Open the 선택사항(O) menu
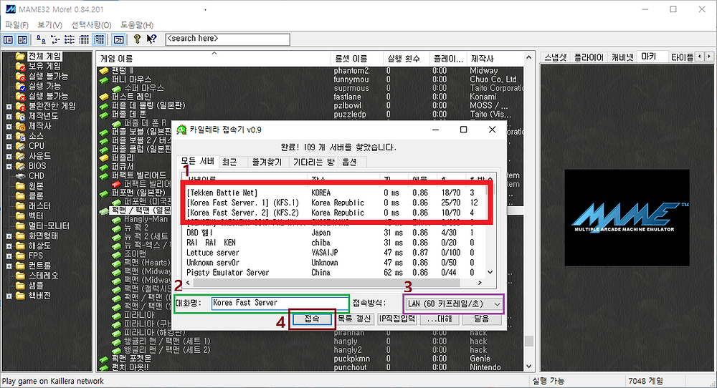 (x=91, y=24)
